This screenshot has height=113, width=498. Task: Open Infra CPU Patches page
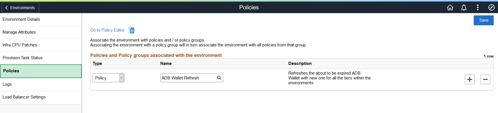click(41, 45)
